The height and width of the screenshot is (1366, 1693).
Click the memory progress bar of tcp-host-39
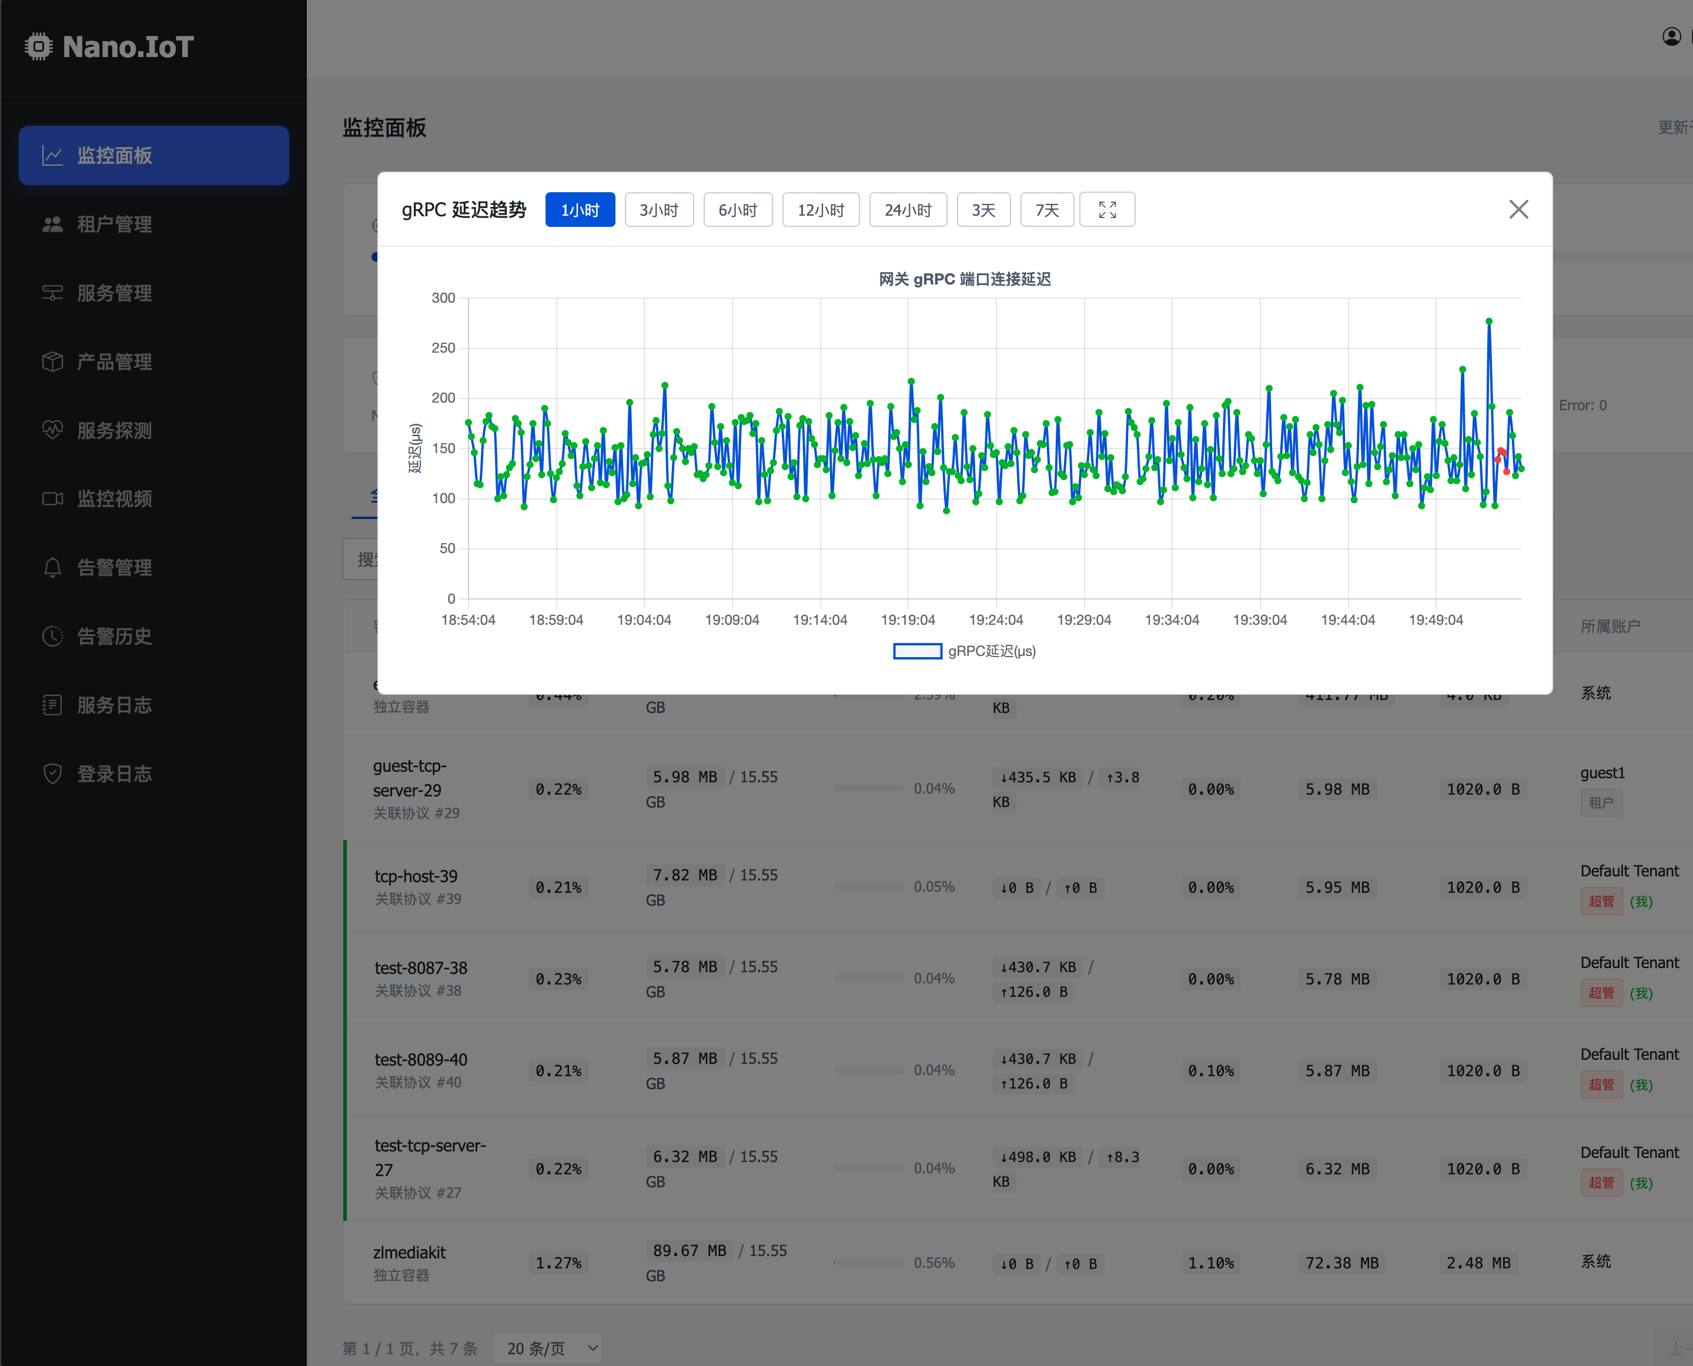pyautogui.click(x=869, y=886)
